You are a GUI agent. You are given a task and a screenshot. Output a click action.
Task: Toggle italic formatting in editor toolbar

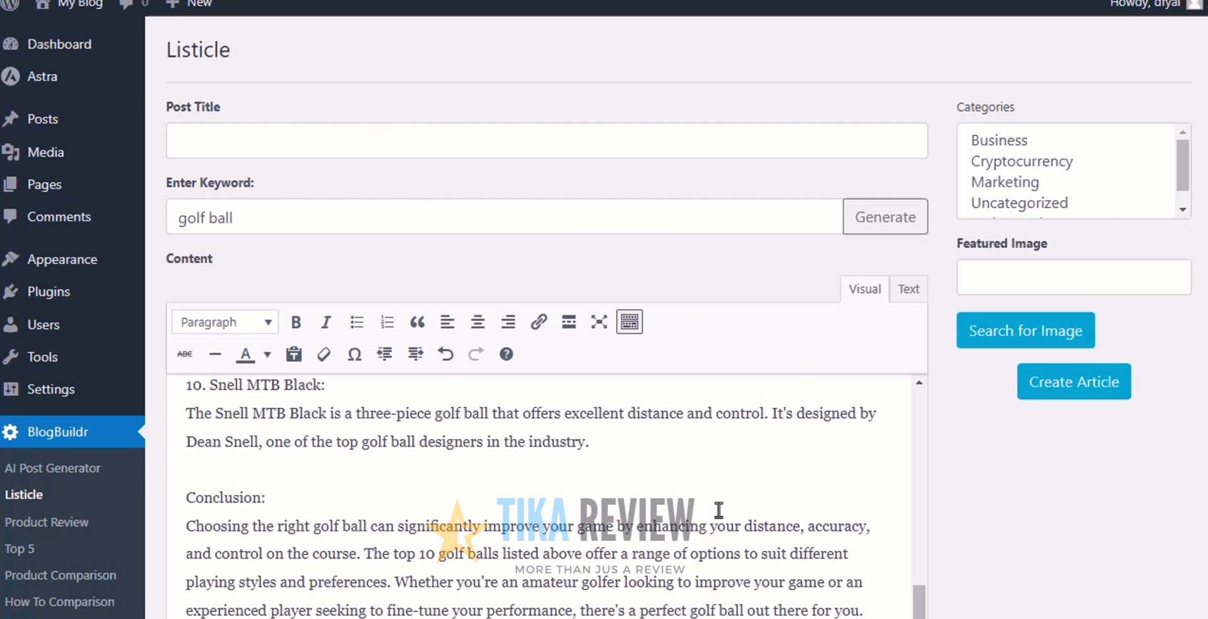click(325, 322)
